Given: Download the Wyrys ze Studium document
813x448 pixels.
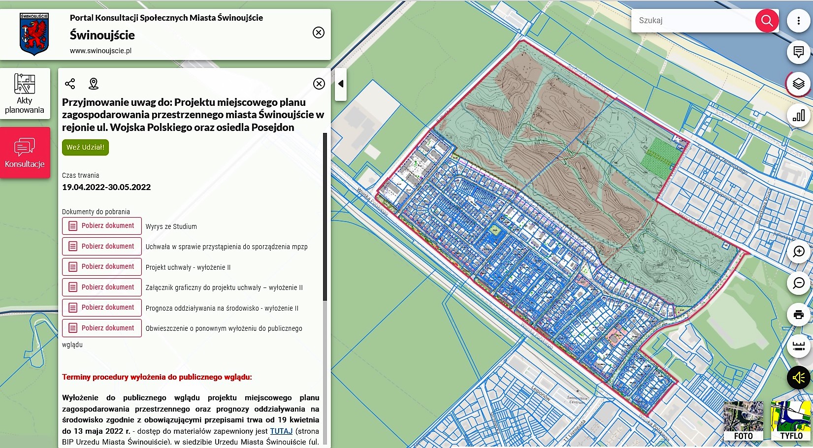Looking at the screenshot, I should (x=102, y=226).
